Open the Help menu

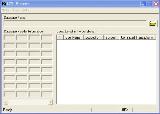tap(26, 11)
